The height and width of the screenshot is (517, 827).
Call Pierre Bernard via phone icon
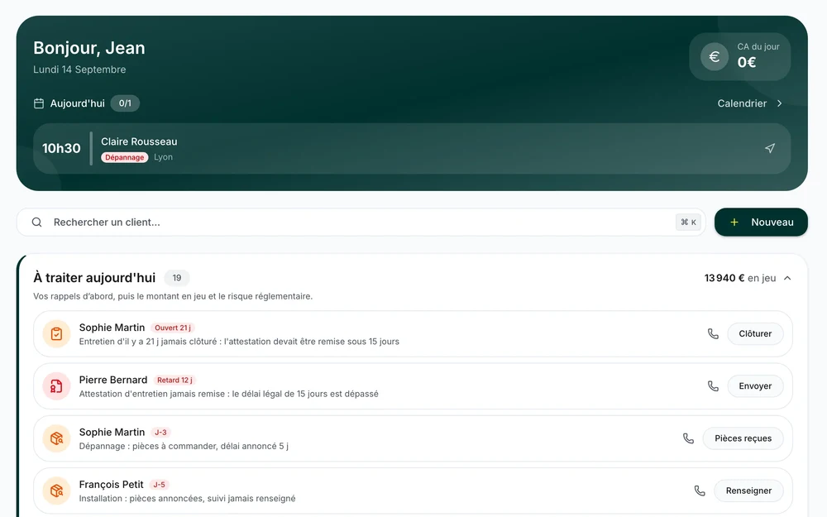713,385
